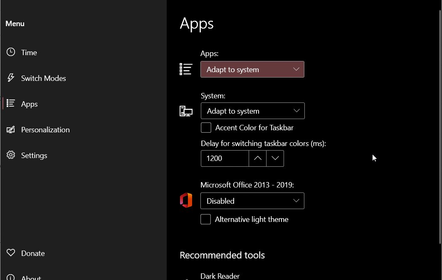Image resolution: width=442 pixels, height=280 pixels.
Task: Click the System computer icon
Action: [x=186, y=111]
